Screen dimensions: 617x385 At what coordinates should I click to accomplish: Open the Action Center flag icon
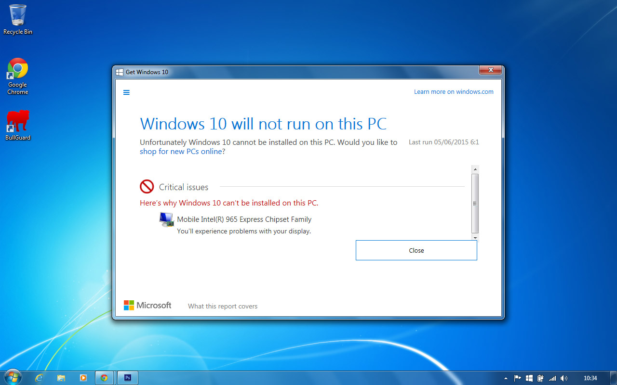click(x=517, y=378)
